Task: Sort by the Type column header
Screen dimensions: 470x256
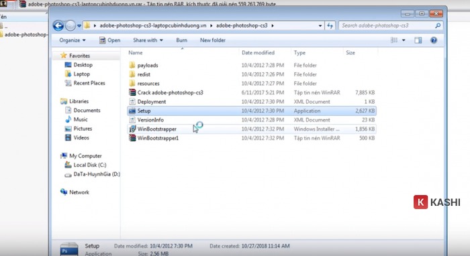Action: pyautogui.click(x=299, y=53)
